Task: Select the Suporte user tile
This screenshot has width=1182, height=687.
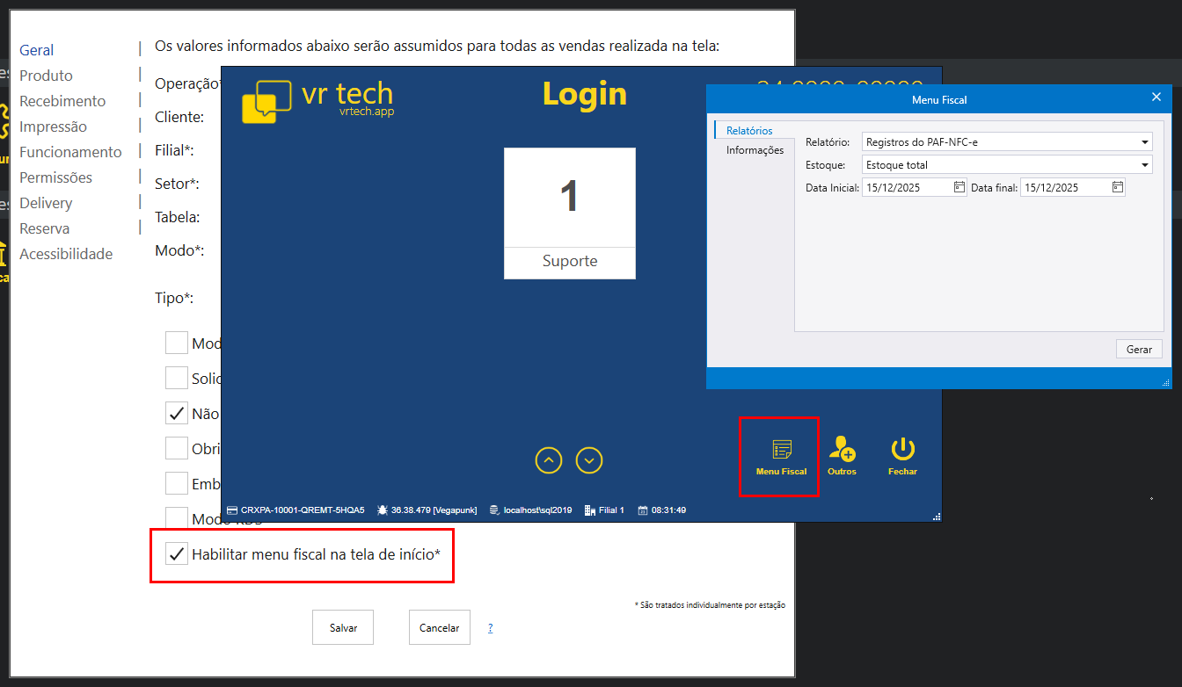Action: click(x=569, y=213)
